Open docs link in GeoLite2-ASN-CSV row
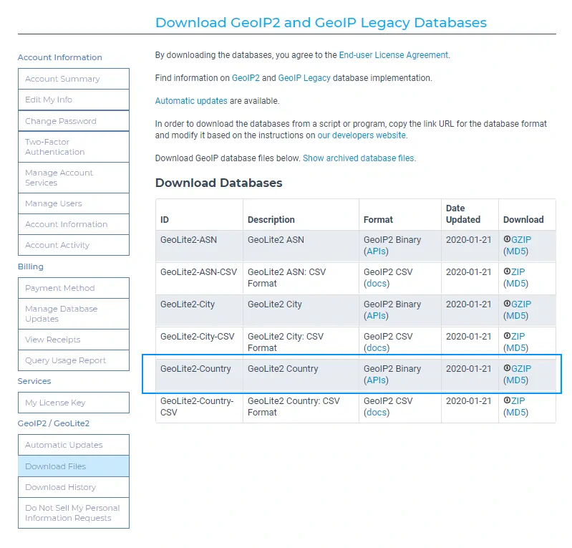 (377, 283)
